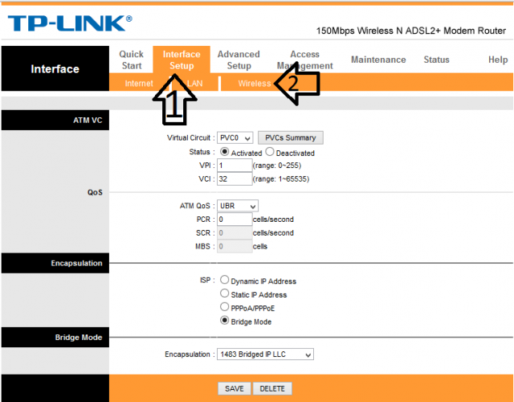Open the Quick Start tab
The image size is (514, 402).
click(x=132, y=60)
